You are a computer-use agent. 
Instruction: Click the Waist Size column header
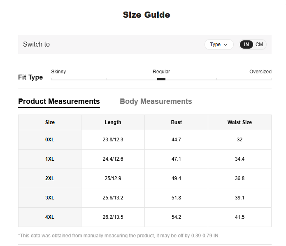tap(239, 122)
